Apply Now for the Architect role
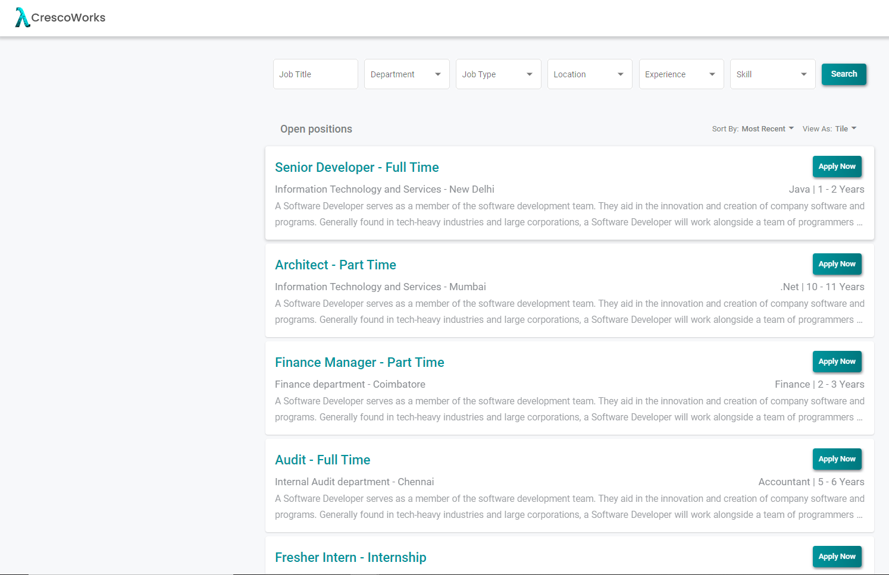The width and height of the screenshot is (889, 575). (837, 264)
